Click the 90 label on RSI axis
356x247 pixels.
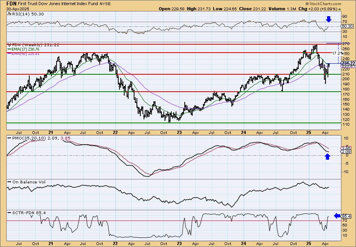345,16
